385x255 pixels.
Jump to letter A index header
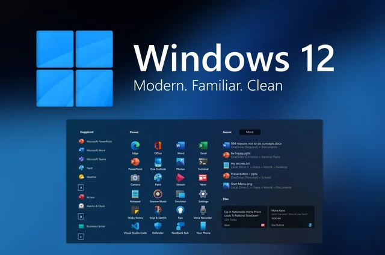pos(81,188)
